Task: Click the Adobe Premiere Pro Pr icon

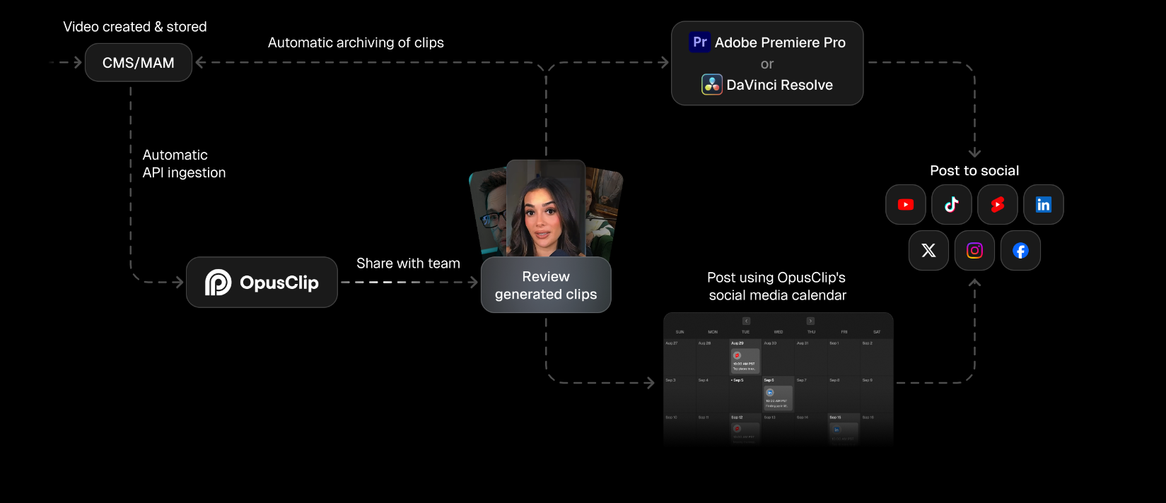Action: point(699,42)
